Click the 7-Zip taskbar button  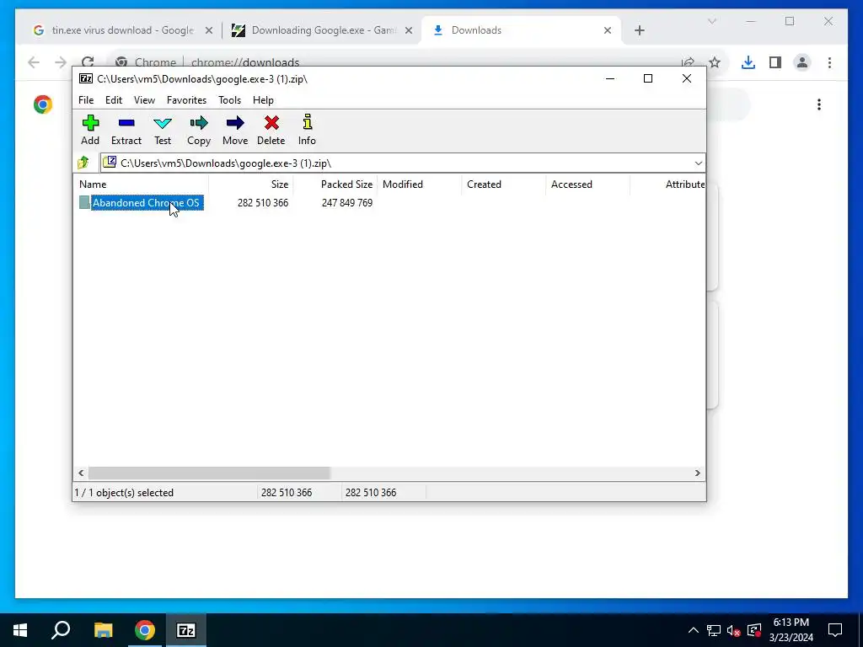coord(185,630)
